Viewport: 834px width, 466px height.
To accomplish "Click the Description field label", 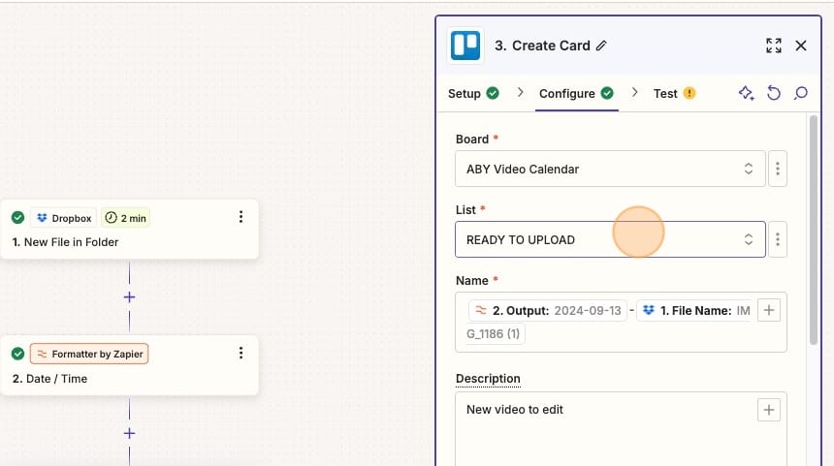I will tap(488, 379).
